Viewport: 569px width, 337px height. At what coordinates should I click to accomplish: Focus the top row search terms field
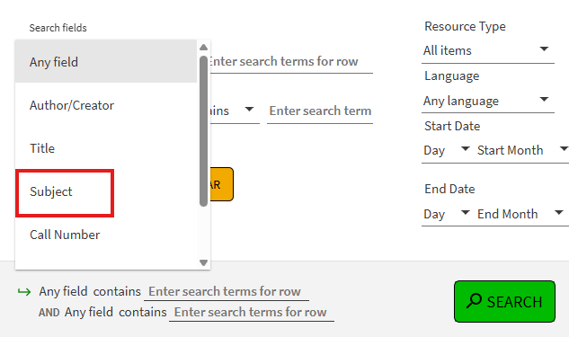(291, 62)
